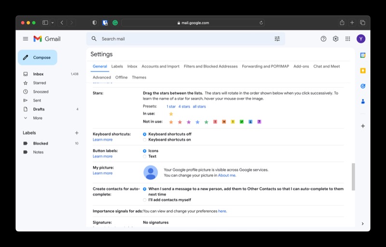The width and height of the screenshot is (386, 247).
Task: Select the blue info icon
Action: pos(250,122)
